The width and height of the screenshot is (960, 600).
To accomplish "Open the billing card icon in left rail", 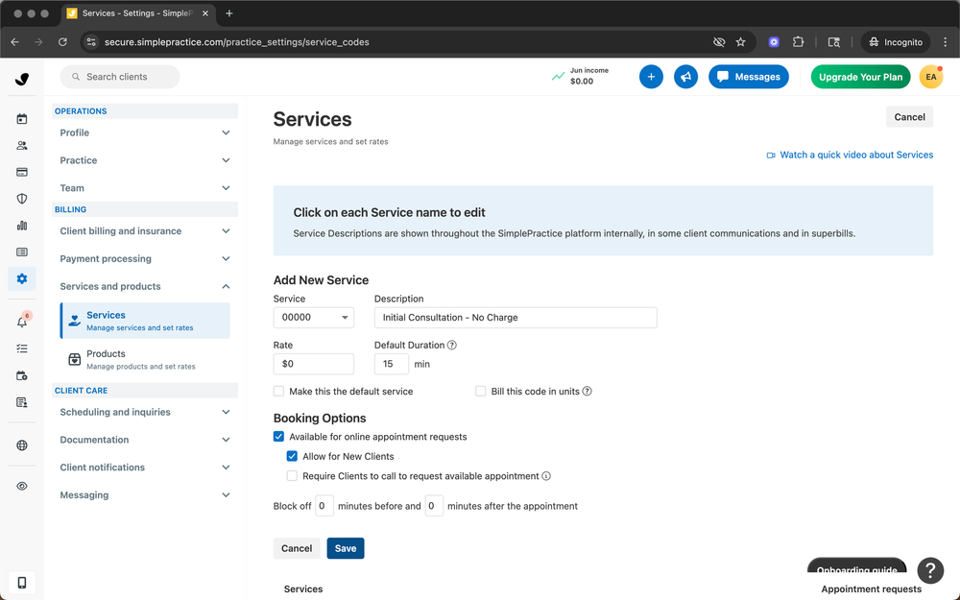I will click(x=22, y=172).
